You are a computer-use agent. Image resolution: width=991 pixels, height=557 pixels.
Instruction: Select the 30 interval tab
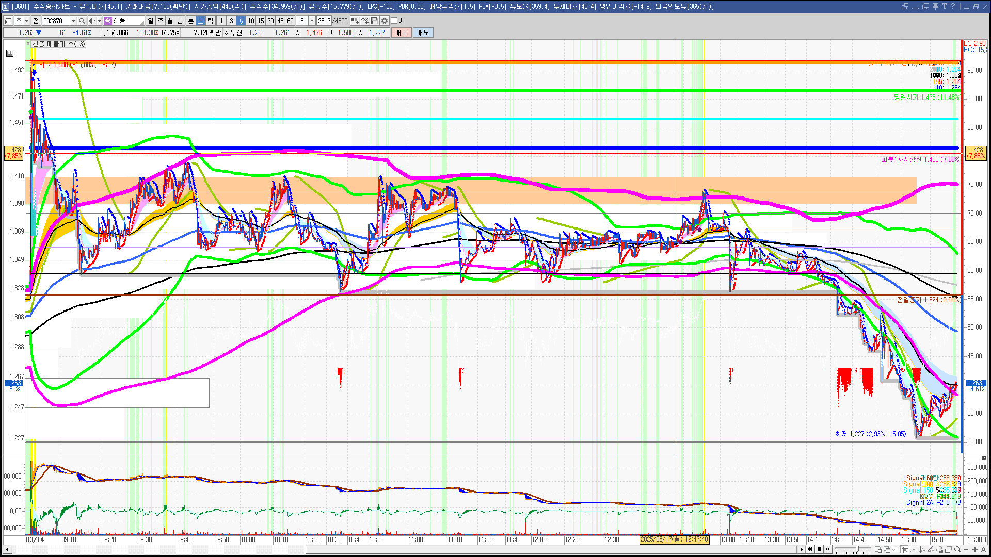point(270,21)
